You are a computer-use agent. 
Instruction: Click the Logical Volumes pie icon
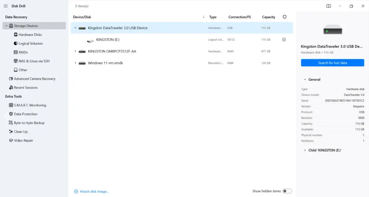[x=15, y=43]
